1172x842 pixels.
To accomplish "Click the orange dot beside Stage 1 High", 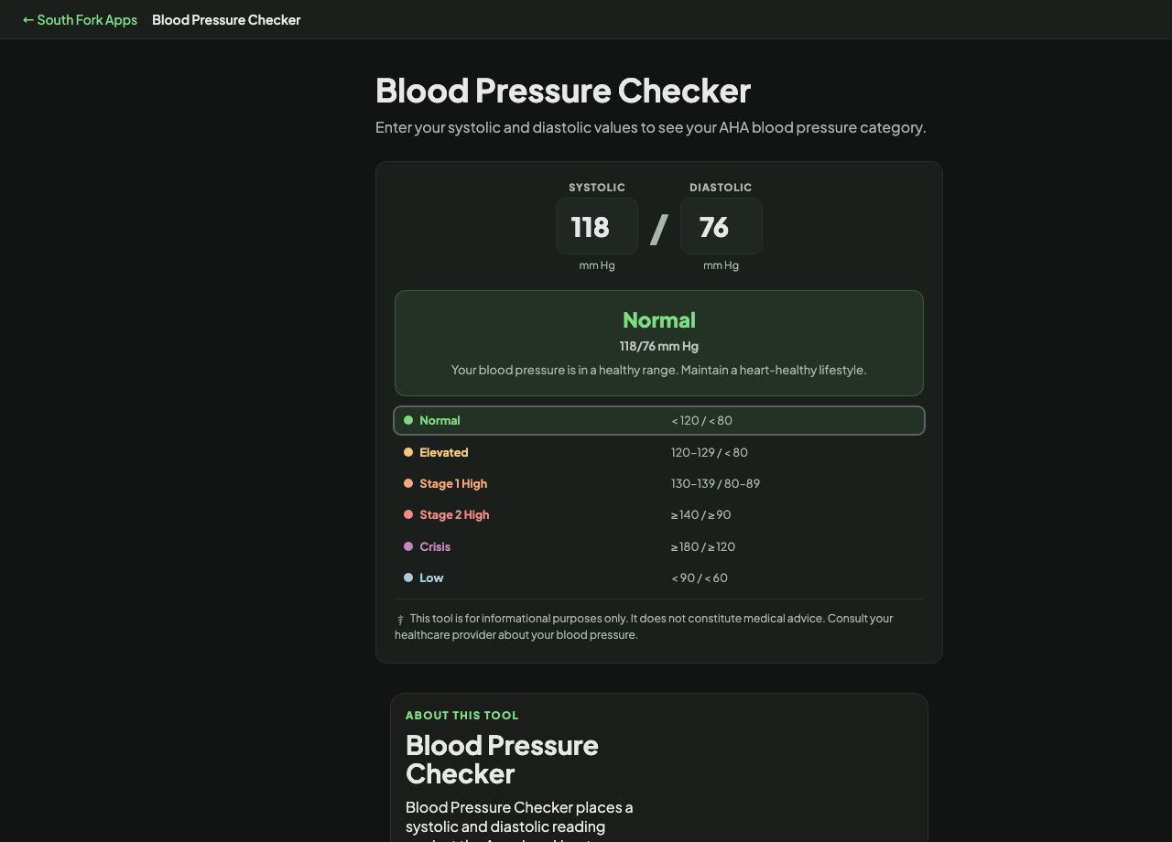I will click(x=408, y=483).
